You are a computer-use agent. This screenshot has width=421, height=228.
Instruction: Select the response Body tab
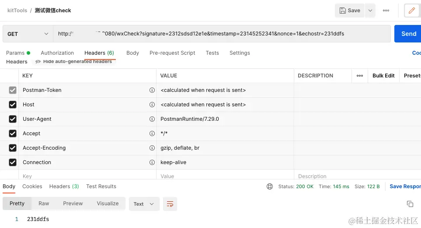[x=9, y=186]
